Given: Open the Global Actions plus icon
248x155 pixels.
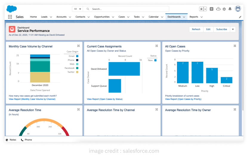Looking at the screenshot, I should (x=212, y=9).
